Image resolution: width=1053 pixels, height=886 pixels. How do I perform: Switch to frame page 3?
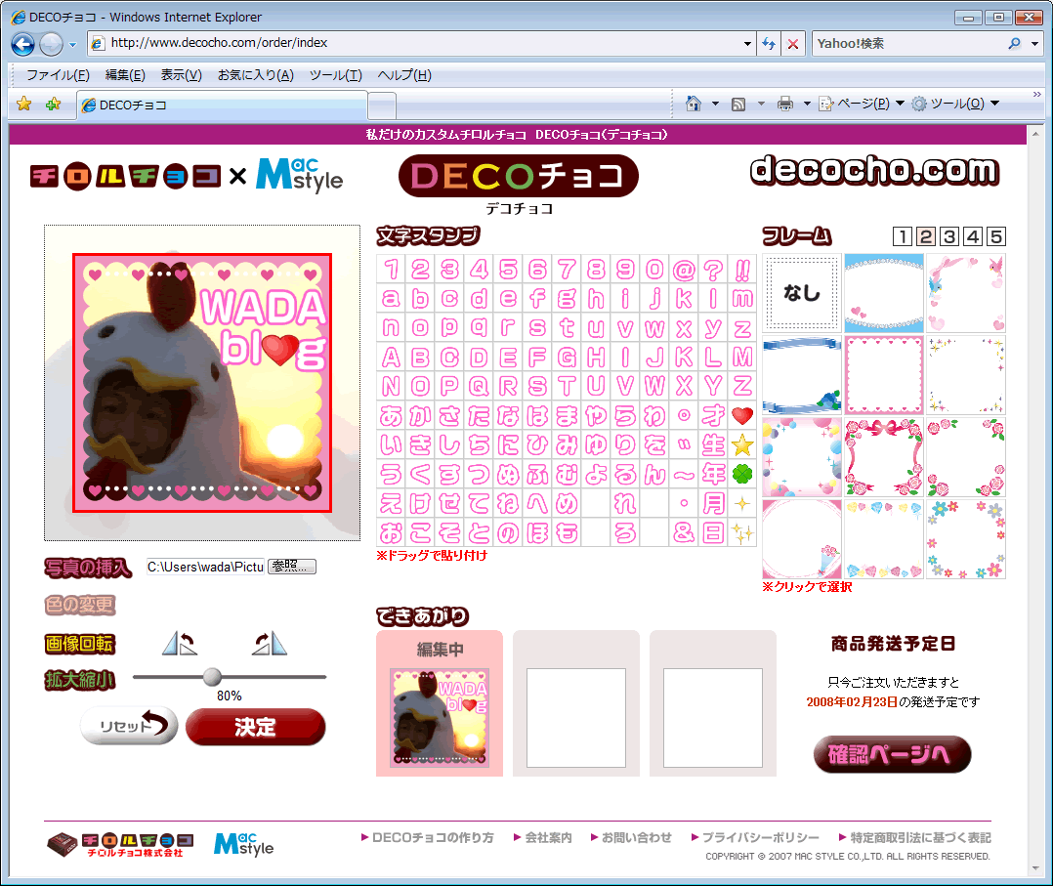pyautogui.click(x=949, y=236)
